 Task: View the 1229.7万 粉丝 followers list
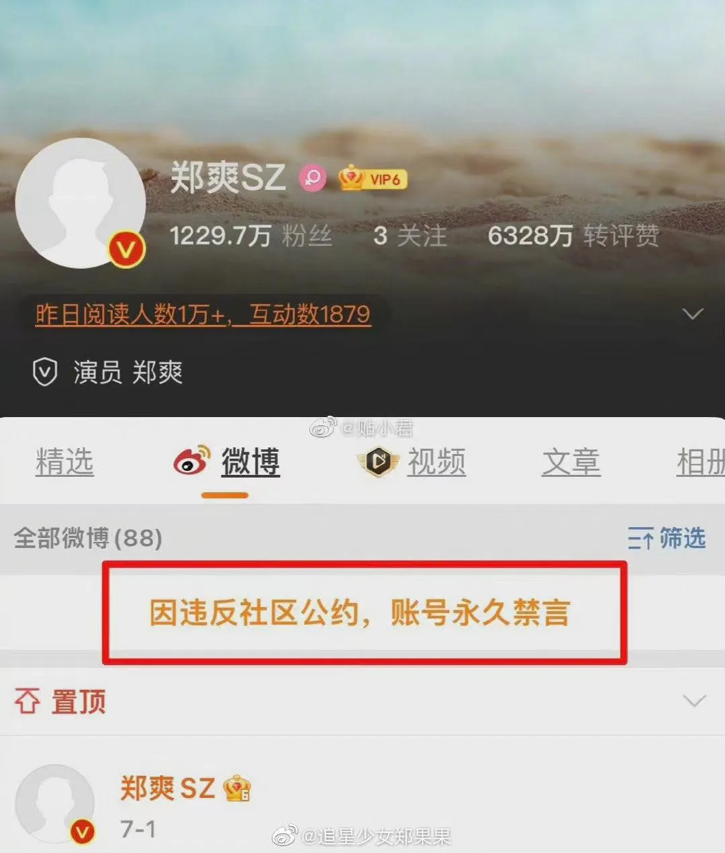(x=251, y=236)
